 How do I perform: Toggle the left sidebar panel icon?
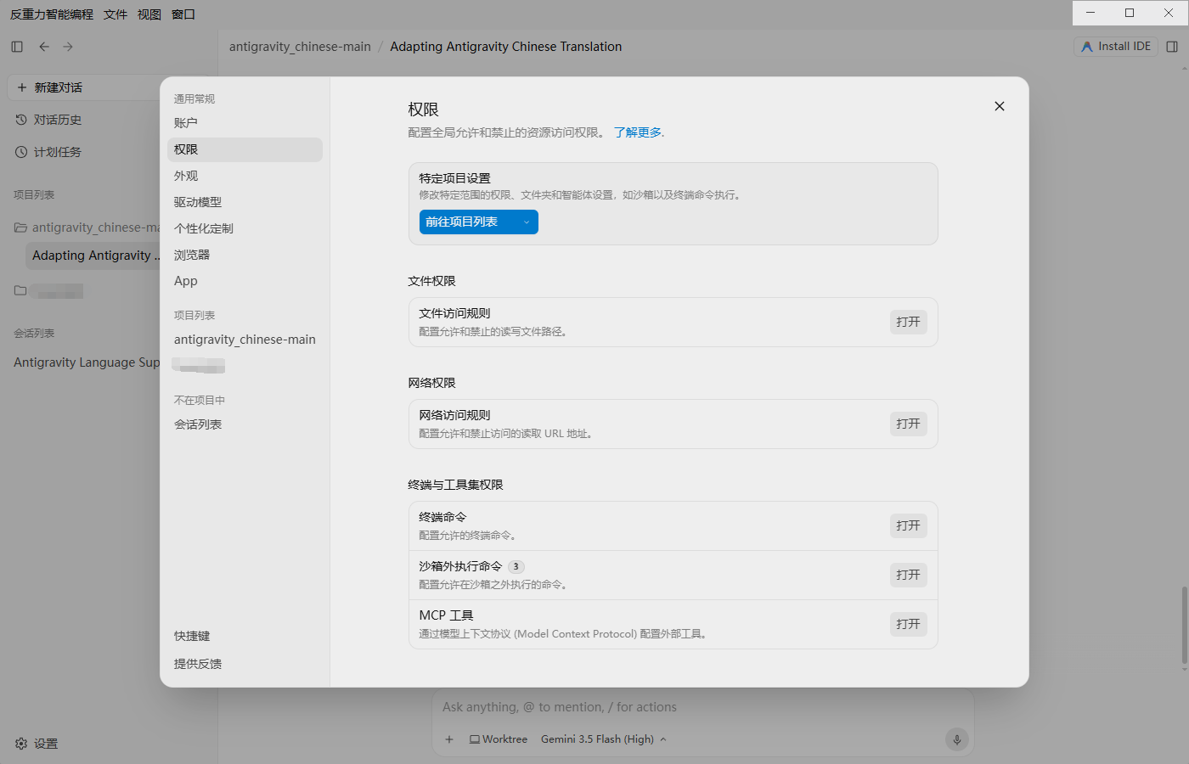tap(17, 47)
